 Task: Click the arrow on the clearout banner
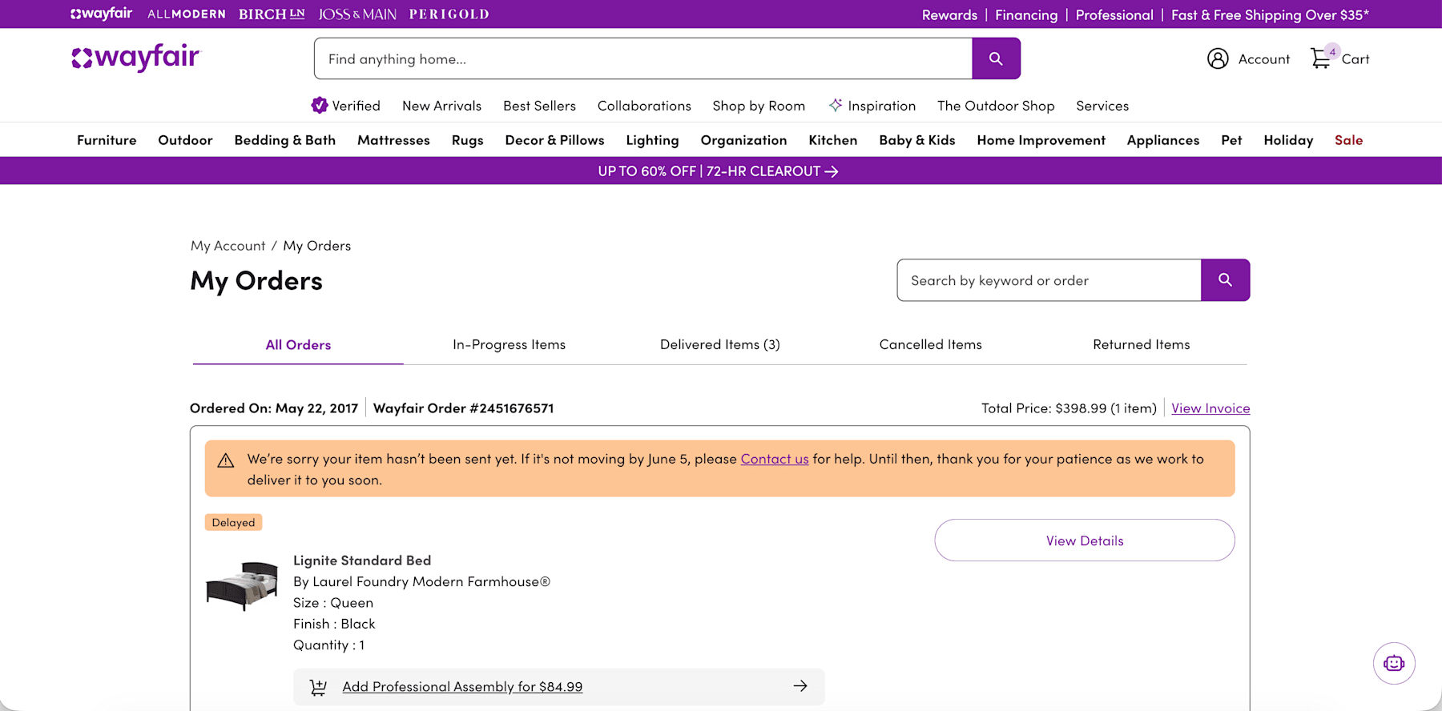click(832, 171)
